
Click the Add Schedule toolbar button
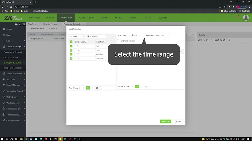pyautogui.click(x=47, y=34)
